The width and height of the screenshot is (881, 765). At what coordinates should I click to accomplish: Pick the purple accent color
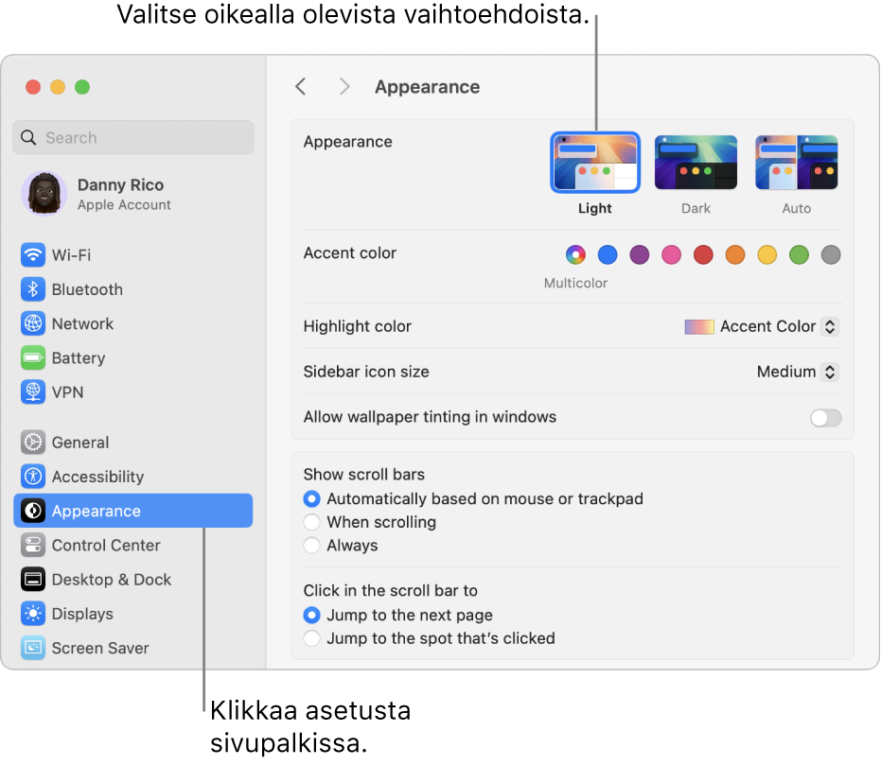point(640,254)
